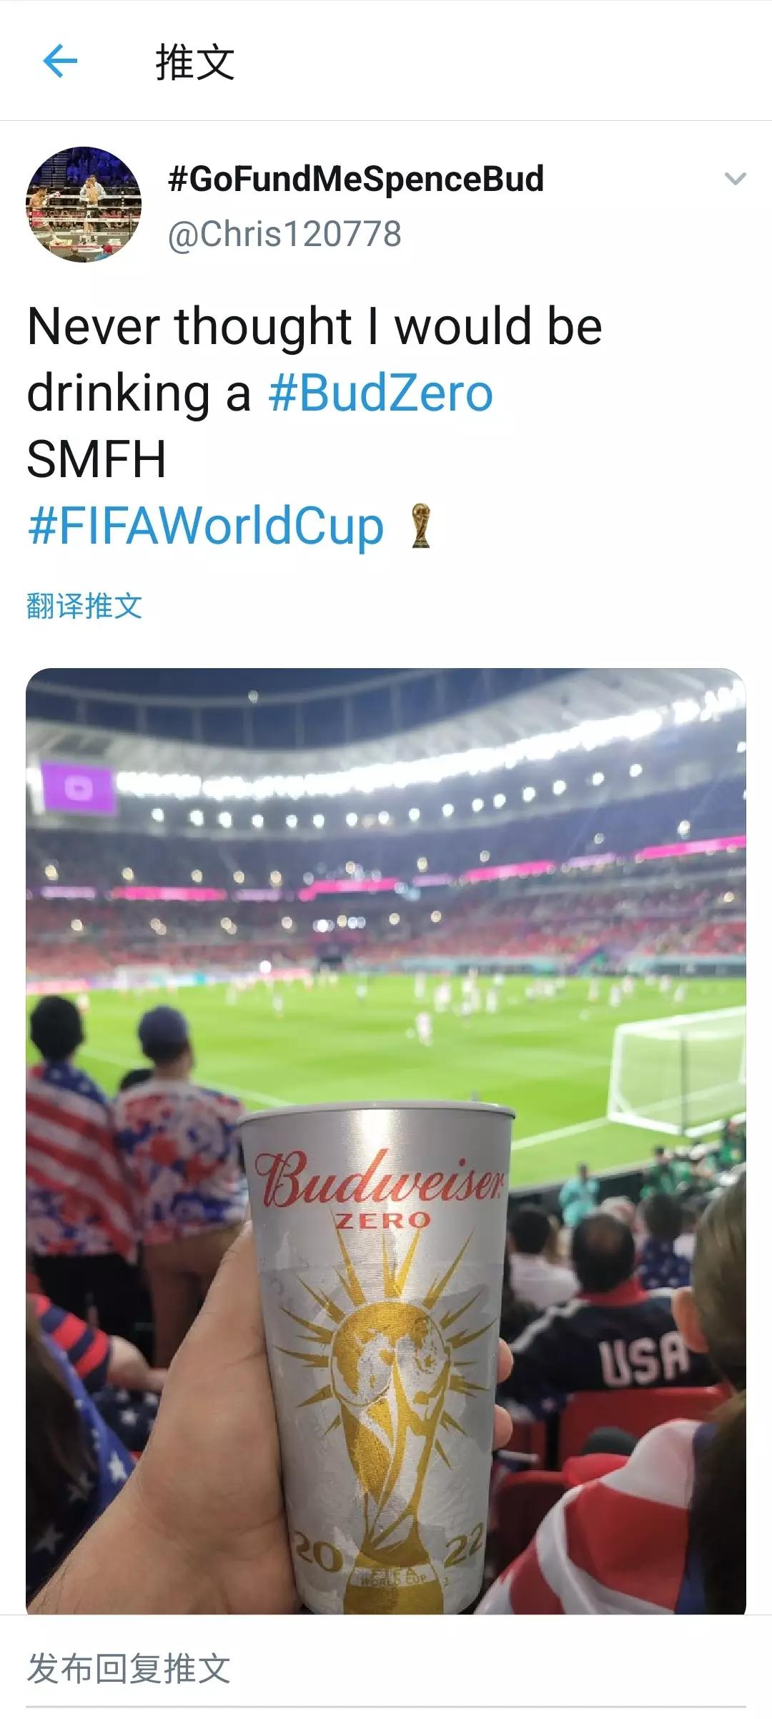Tap the purple stadium screen in the photo

click(78, 788)
